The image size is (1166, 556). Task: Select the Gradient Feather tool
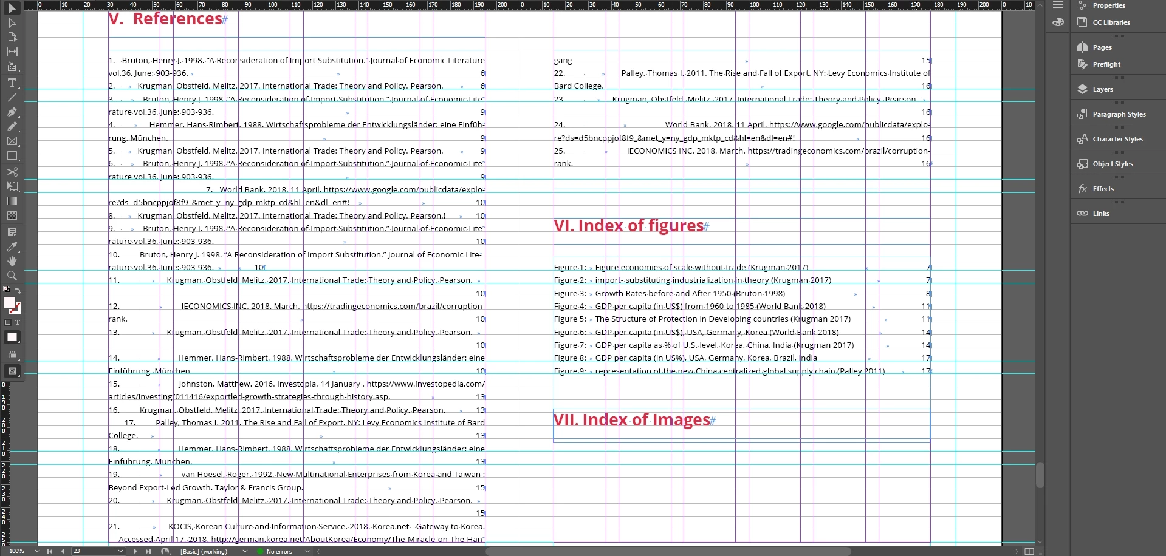click(x=12, y=215)
